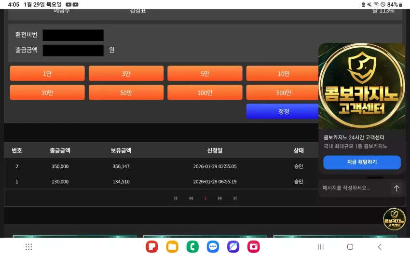Select the 5만 amount button
This screenshot has width=410, height=256.
(x=205, y=73)
